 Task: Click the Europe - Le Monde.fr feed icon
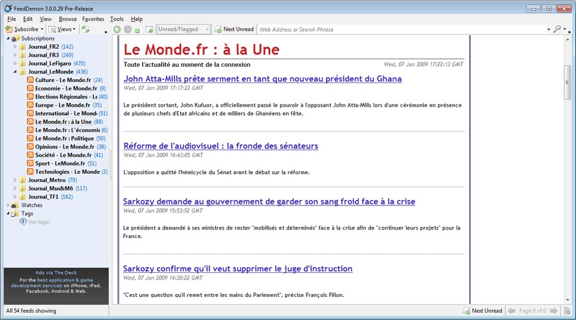coord(30,105)
